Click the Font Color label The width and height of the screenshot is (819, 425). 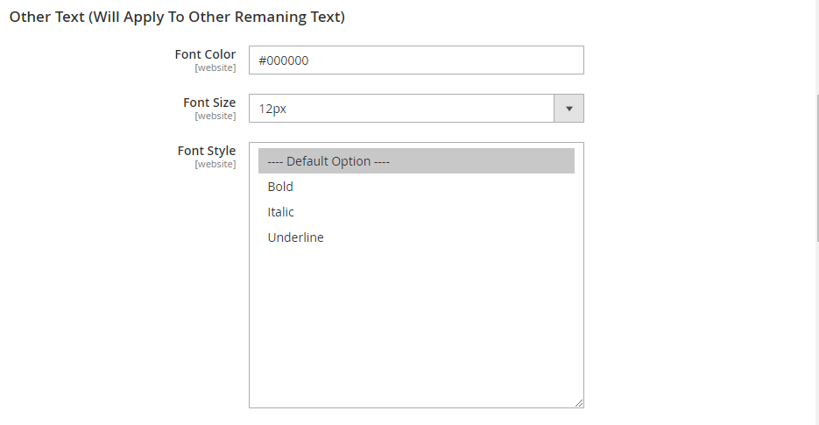[x=205, y=54]
